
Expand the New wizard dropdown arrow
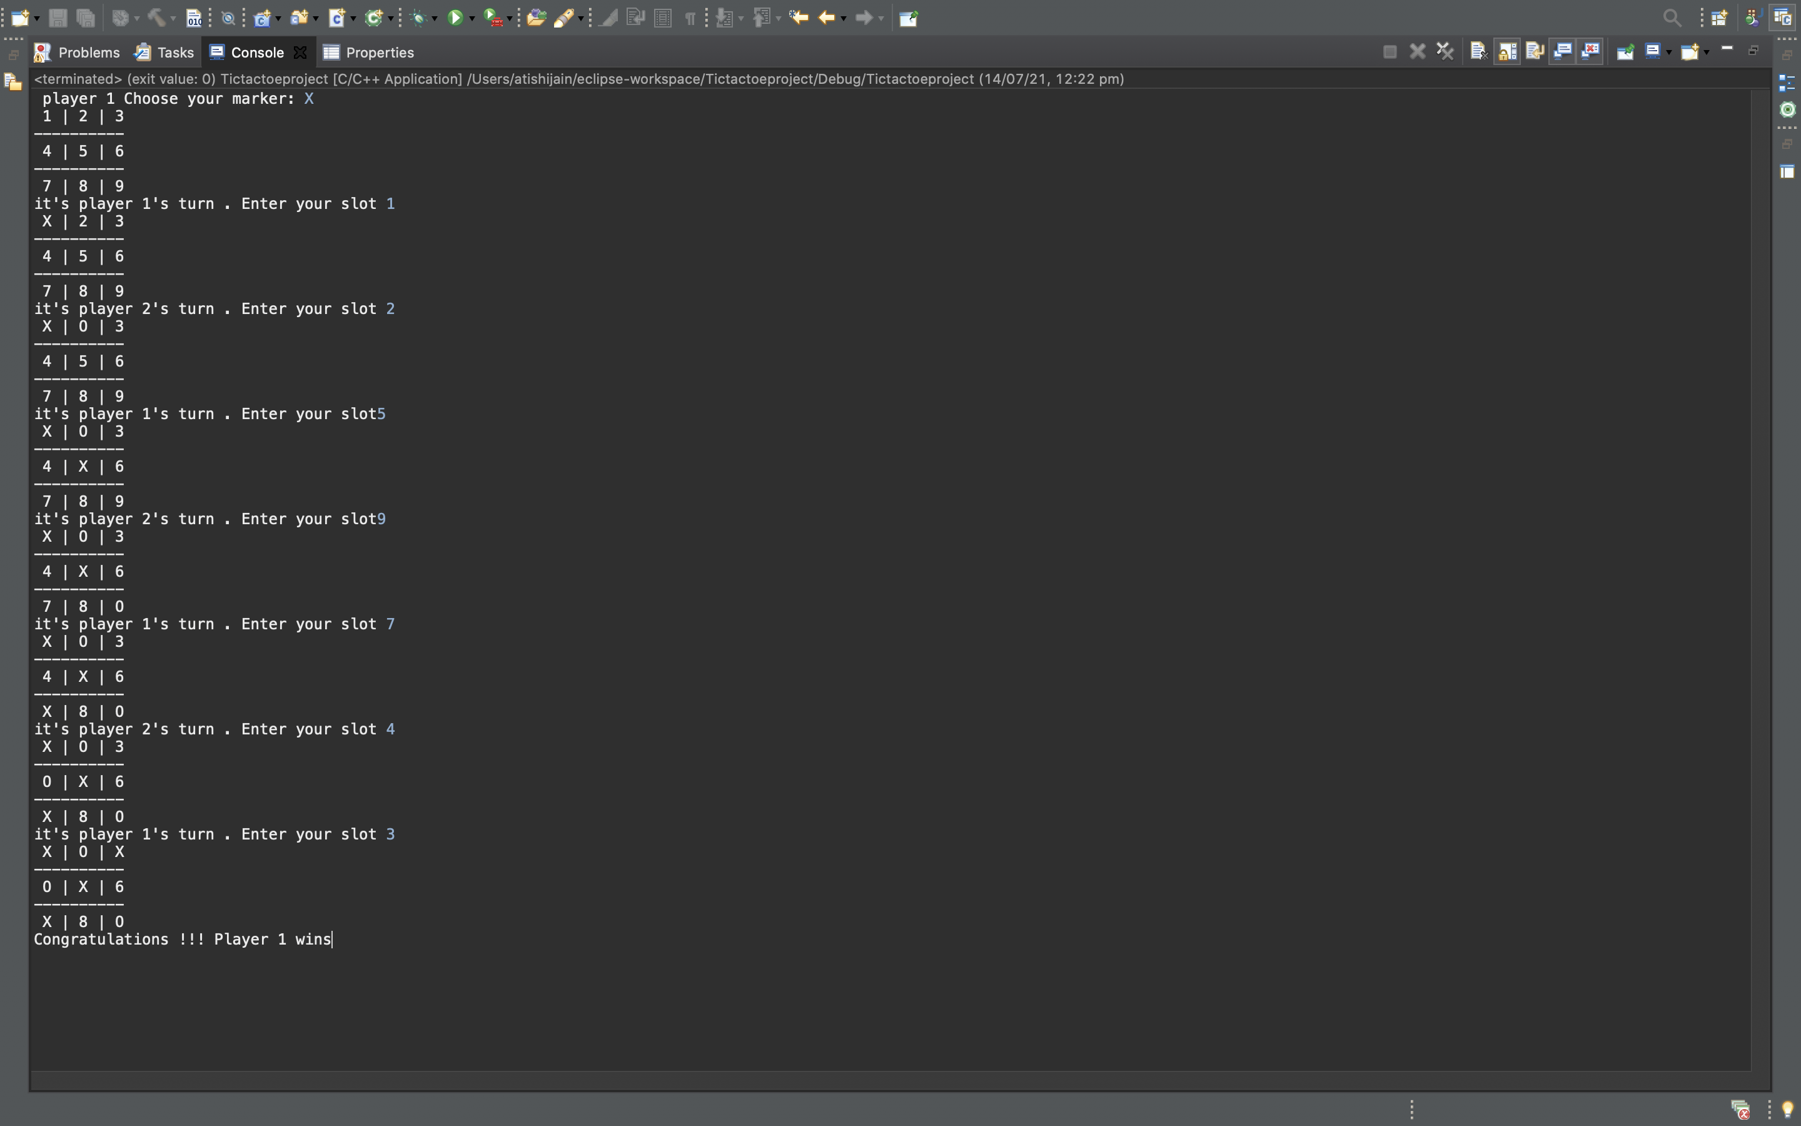[38, 18]
